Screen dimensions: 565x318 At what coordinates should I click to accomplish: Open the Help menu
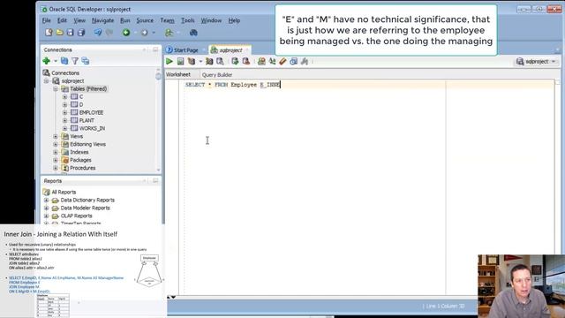[x=234, y=20]
